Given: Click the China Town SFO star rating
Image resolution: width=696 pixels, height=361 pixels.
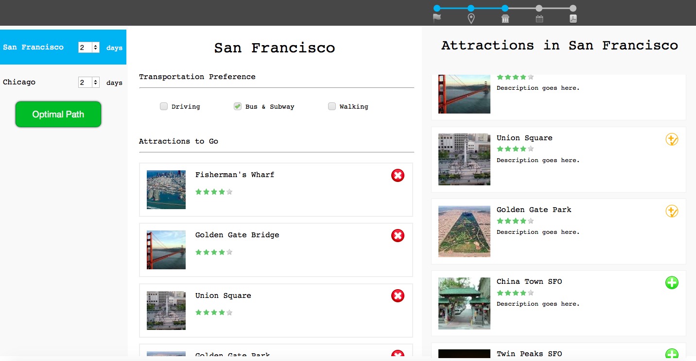Looking at the screenshot, I should [515, 293].
